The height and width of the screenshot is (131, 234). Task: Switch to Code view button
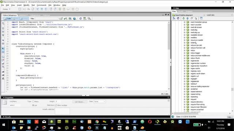tap(7, 19)
